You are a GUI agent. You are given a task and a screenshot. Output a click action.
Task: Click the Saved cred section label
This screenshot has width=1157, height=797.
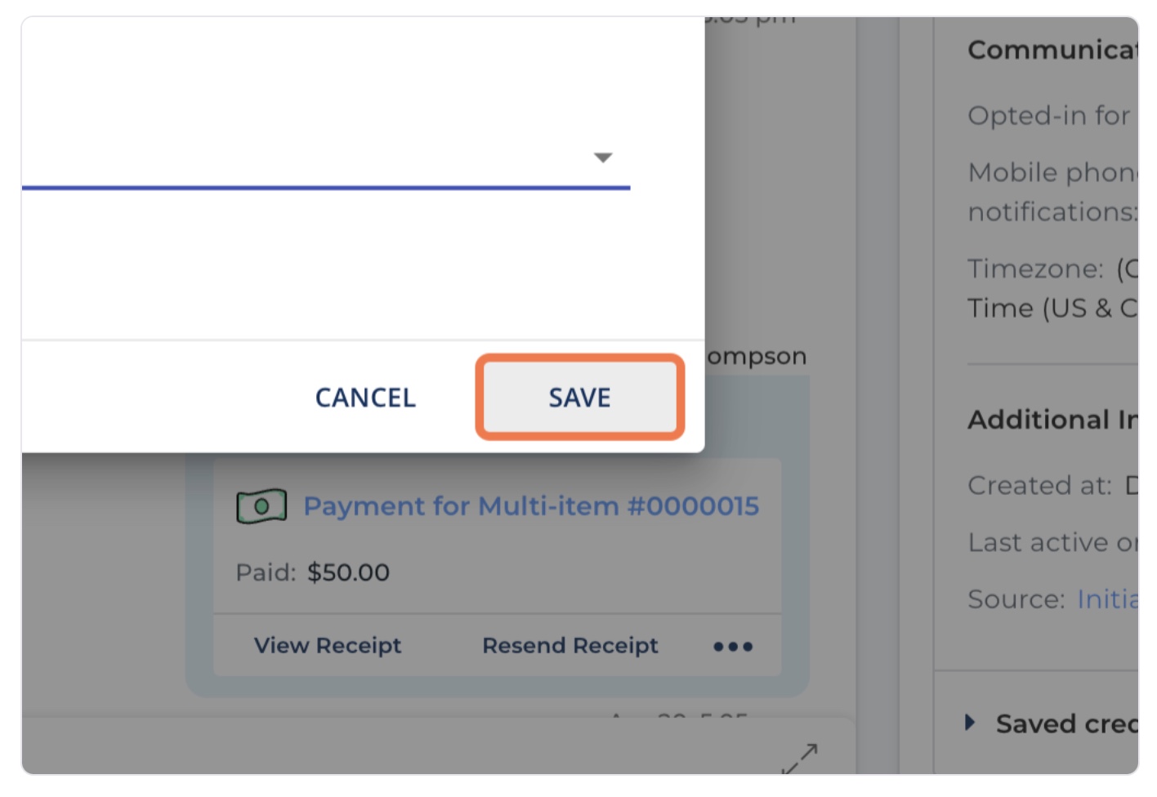[x=1066, y=724]
